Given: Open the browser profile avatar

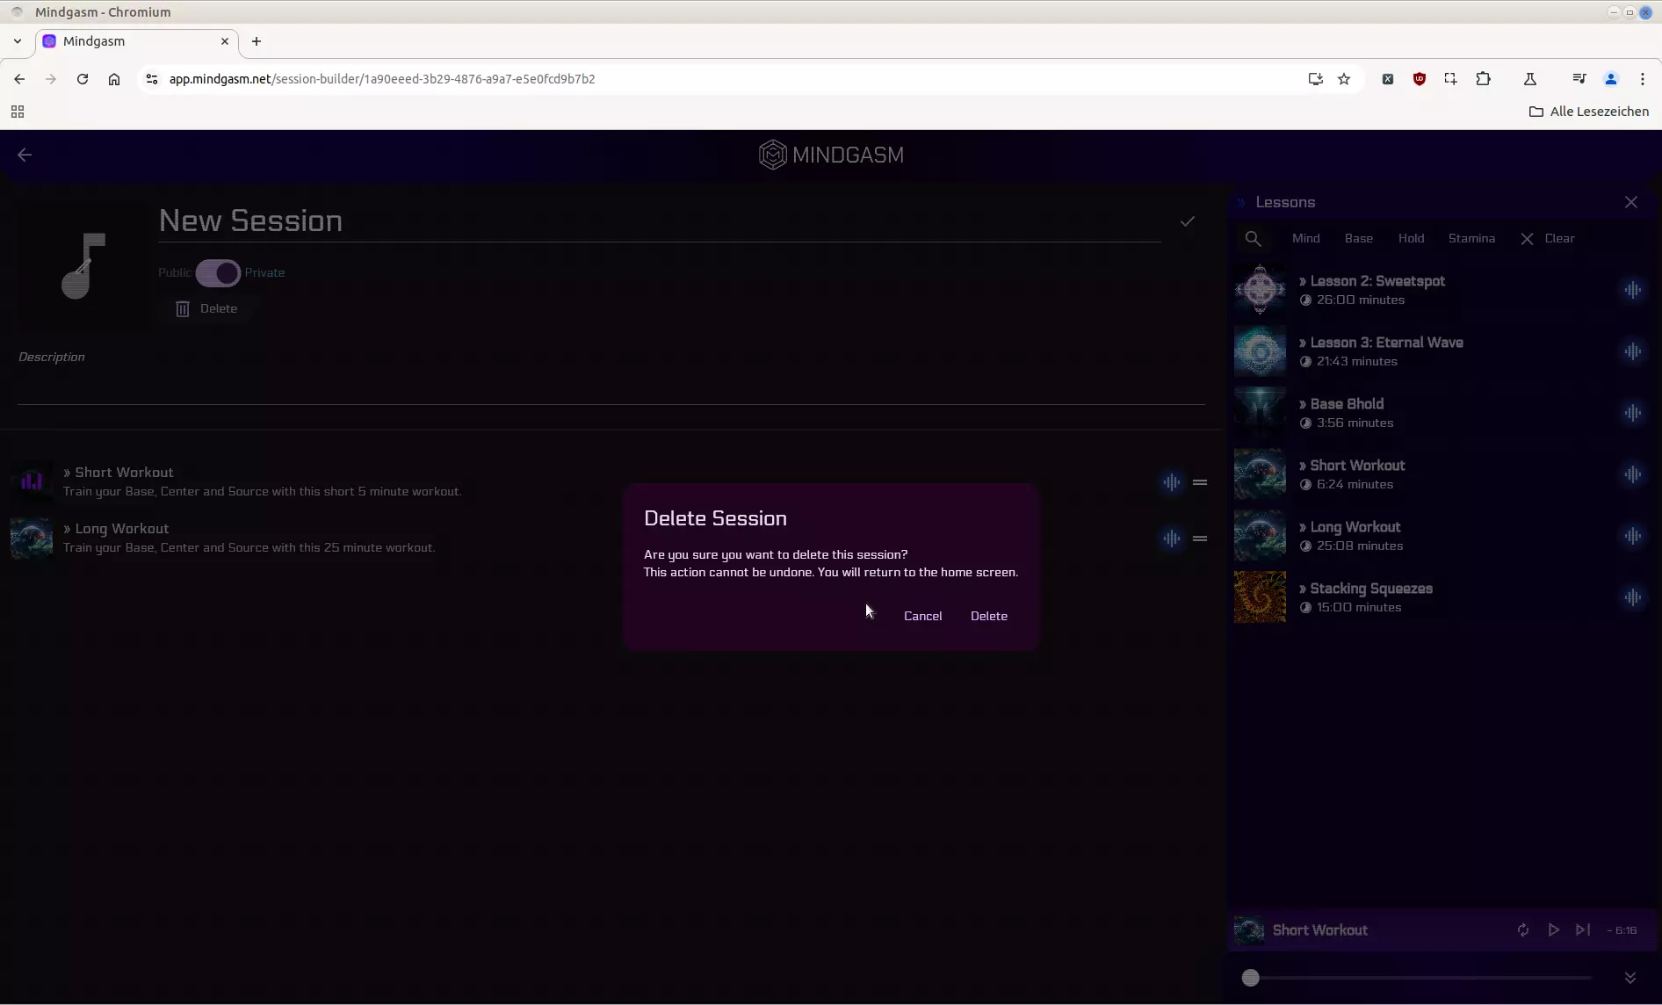Looking at the screenshot, I should click(1610, 79).
